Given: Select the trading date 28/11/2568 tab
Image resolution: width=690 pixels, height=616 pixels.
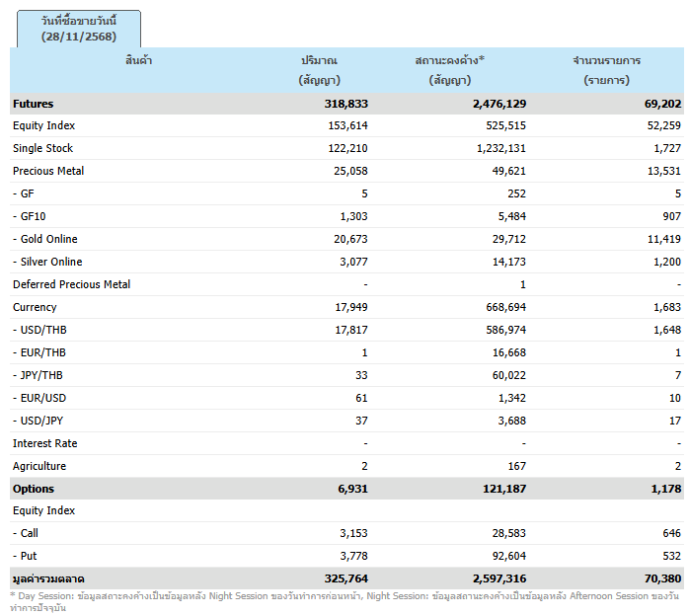Looking at the screenshot, I should coord(79,29).
